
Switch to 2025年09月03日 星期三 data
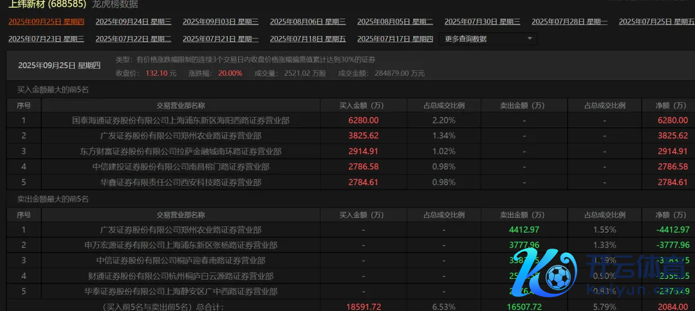click(220, 22)
